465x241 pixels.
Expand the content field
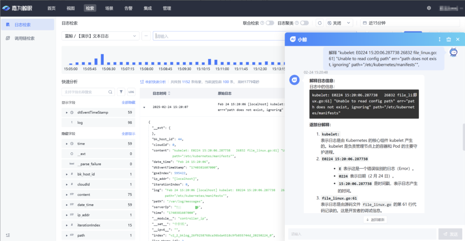[67, 195]
